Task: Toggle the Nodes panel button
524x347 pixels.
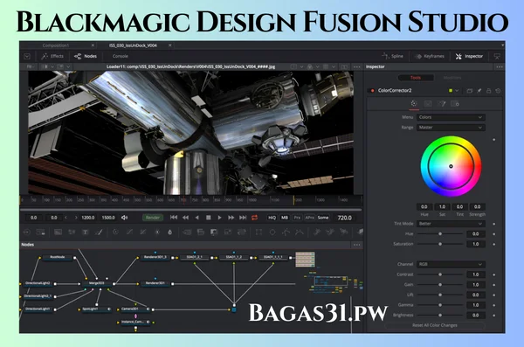Action: (x=86, y=56)
